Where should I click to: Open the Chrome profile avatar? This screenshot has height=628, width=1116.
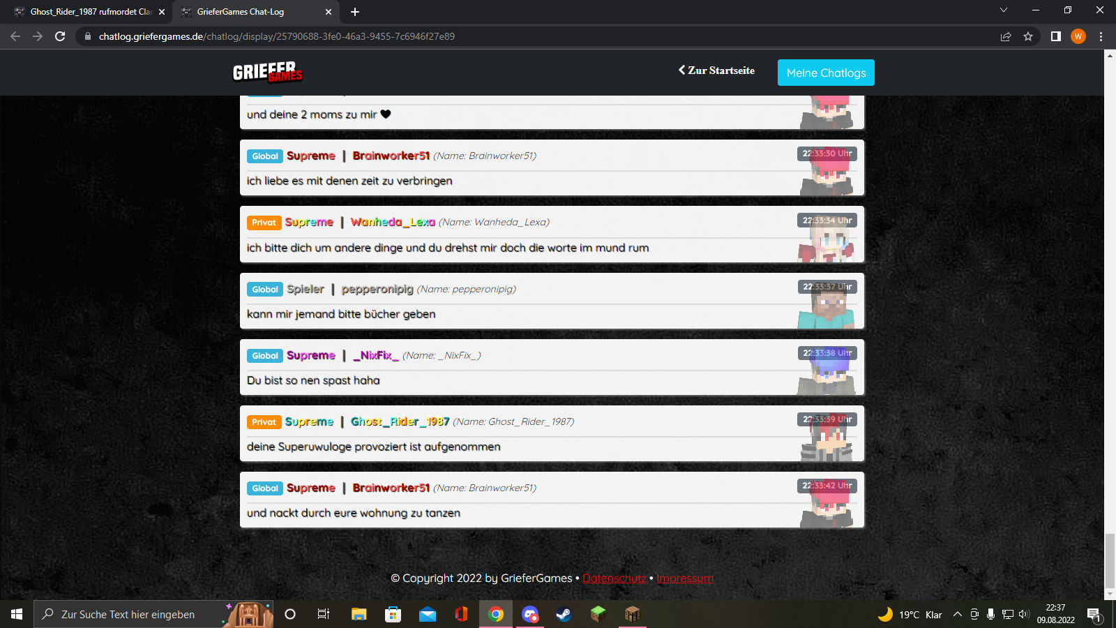coord(1078,36)
